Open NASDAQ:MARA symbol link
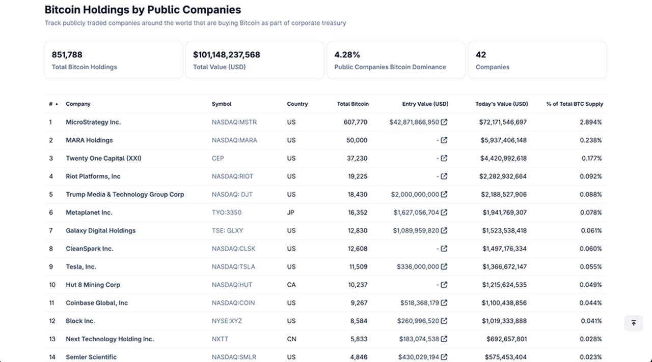 (234, 140)
